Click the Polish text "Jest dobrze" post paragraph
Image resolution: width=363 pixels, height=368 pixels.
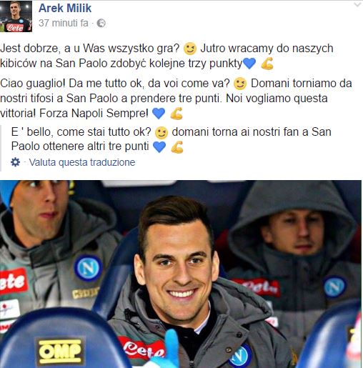[x=166, y=56]
